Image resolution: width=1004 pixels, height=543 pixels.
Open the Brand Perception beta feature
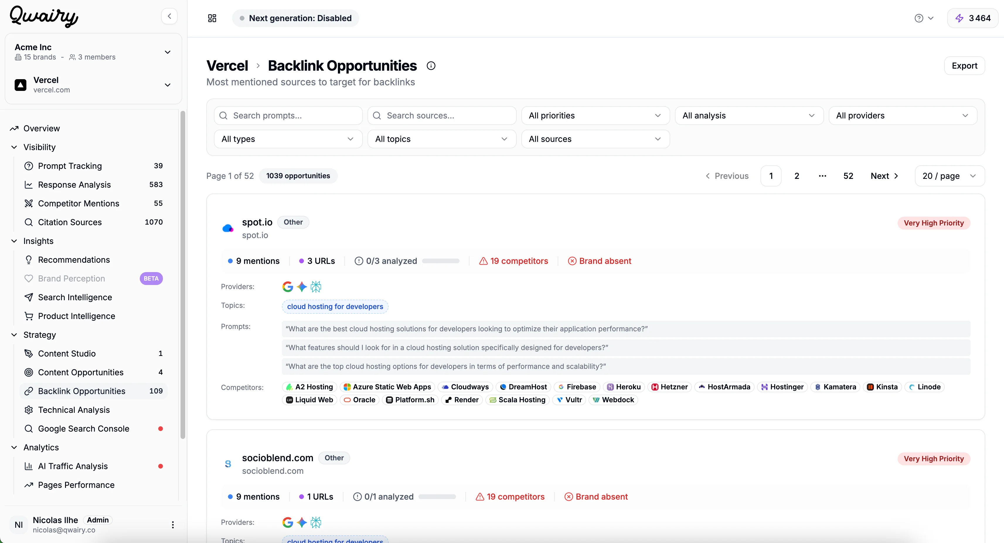[x=71, y=278]
